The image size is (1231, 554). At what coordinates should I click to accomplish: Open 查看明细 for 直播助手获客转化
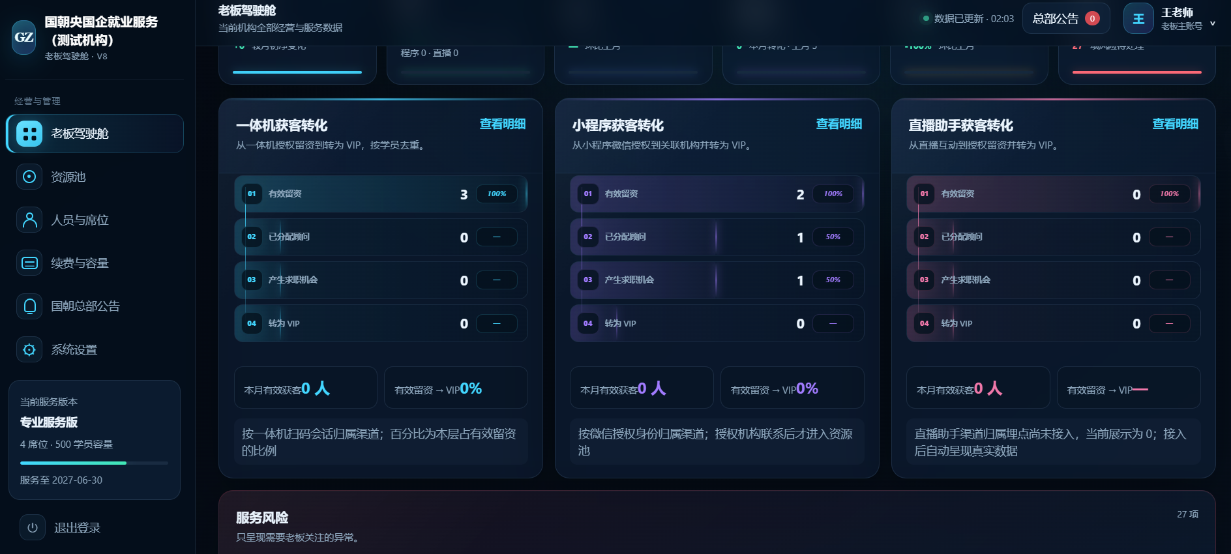[x=1175, y=124]
